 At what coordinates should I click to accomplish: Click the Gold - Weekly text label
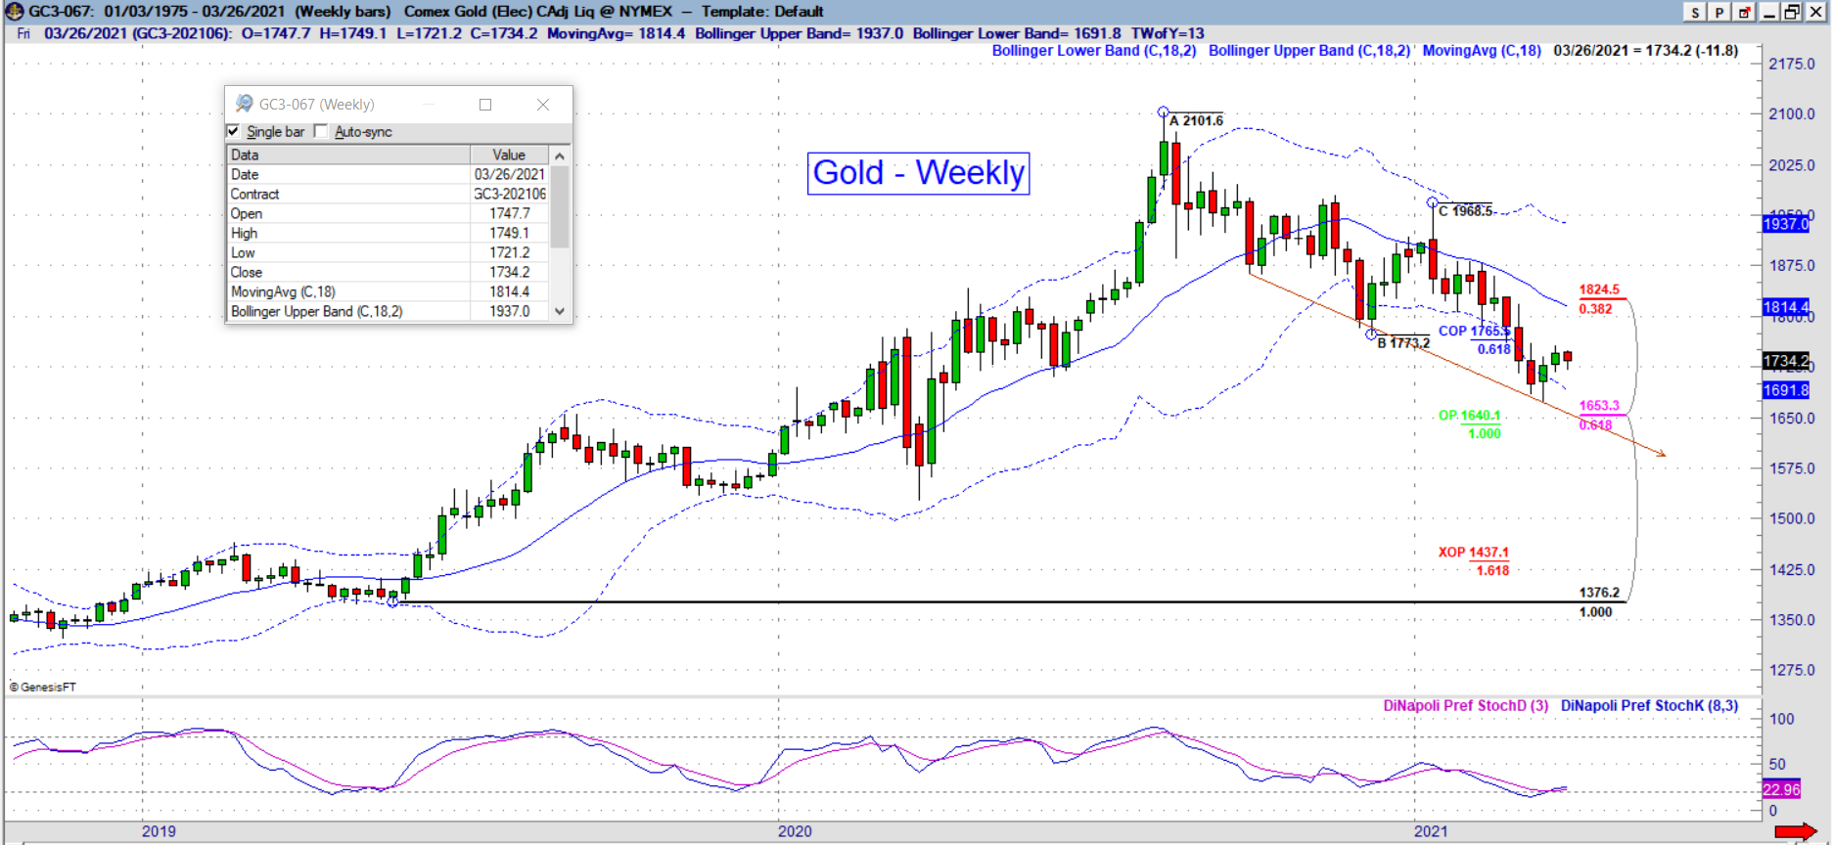[x=918, y=173]
